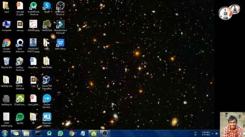This screenshot has height=137, width=245.
Task: Launch the DroidCam desktop shortcut
Action: [20, 98]
